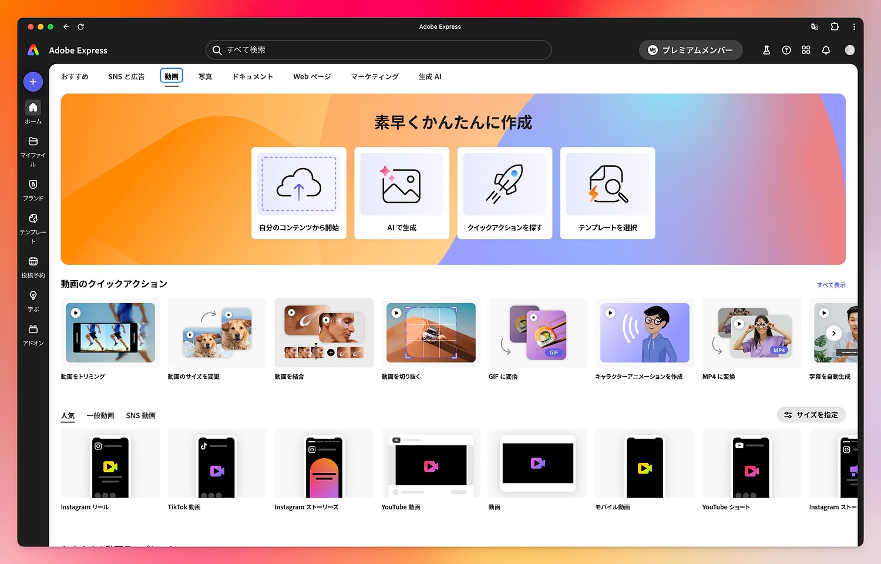Click the blue plus create button

pyautogui.click(x=33, y=82)
